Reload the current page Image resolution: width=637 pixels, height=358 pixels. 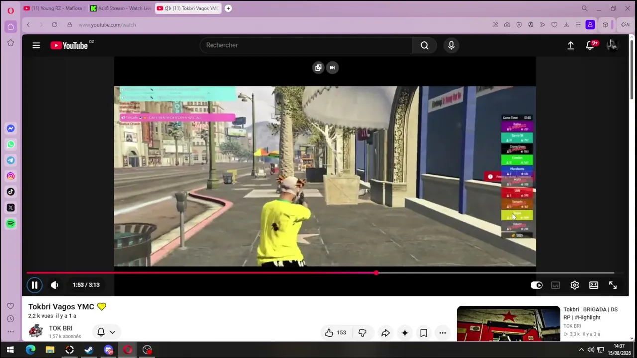coord(54,25)
